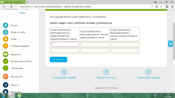Go to previous task arrow icon
This screenshot has width=175, height=98.
pyautogui.click(x=64, y=72)
